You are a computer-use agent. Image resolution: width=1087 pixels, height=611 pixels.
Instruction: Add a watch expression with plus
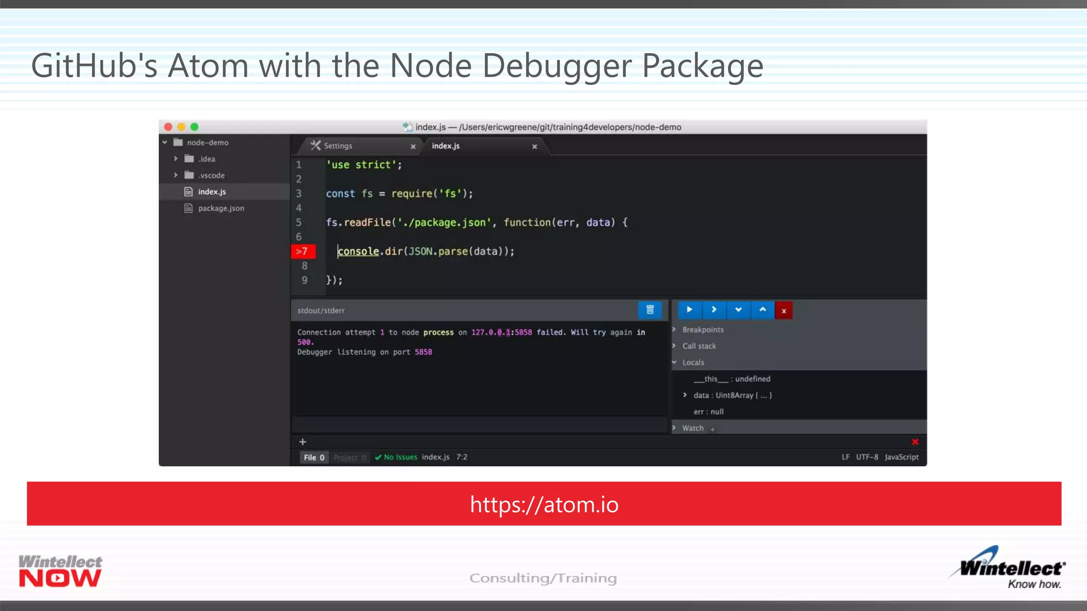pyautogui.click(x=713, y=429)
